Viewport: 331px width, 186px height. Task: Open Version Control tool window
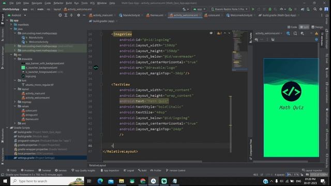pos(176,171)
